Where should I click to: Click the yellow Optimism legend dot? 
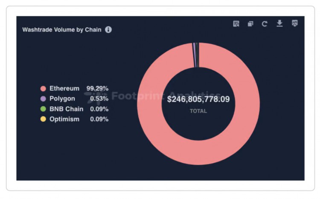pos(43,119)
